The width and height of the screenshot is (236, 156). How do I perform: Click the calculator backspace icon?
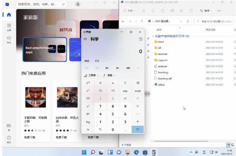[138, 83]
